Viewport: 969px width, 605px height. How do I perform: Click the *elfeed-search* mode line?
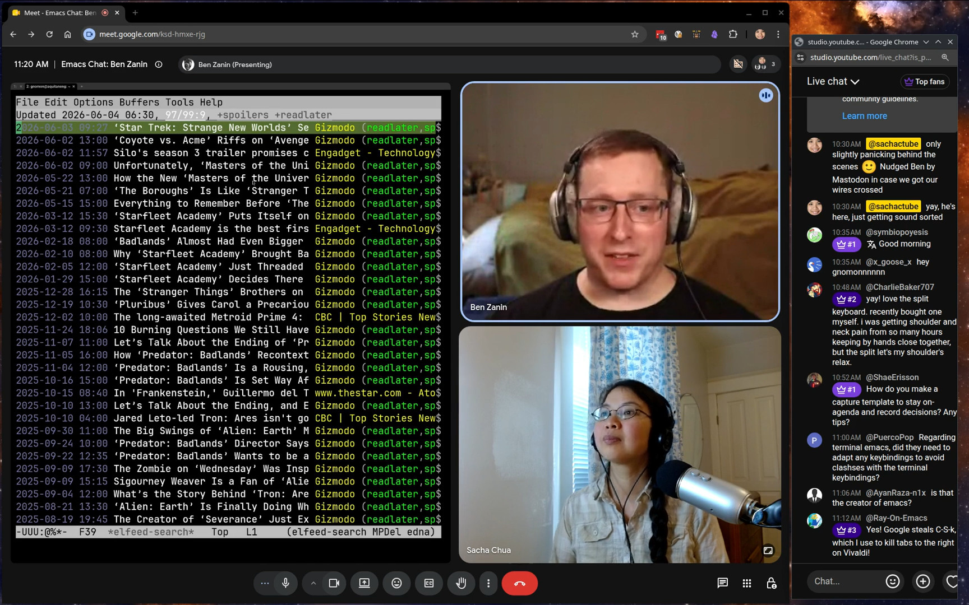pyautogui.click(x=228, y=532)
